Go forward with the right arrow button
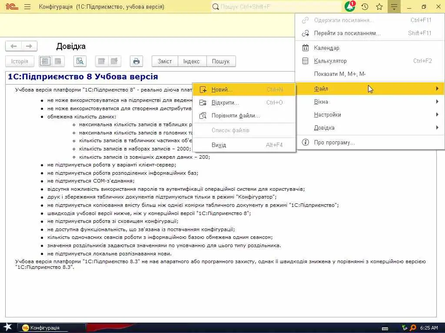This screenshot has height=333, width=445. point(29,46)
